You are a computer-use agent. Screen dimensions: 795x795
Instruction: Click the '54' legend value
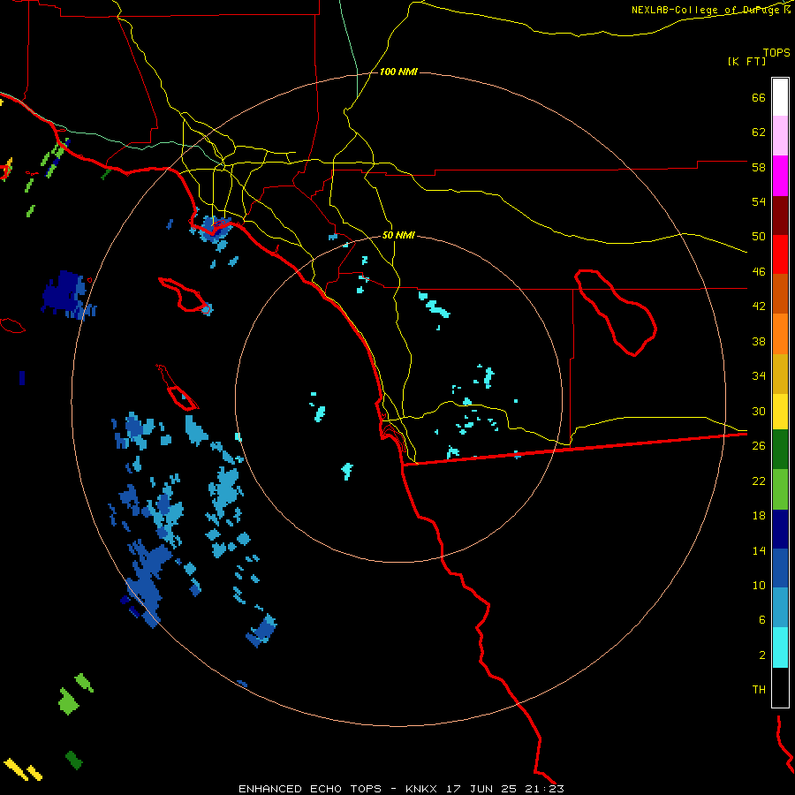point(759,201)
